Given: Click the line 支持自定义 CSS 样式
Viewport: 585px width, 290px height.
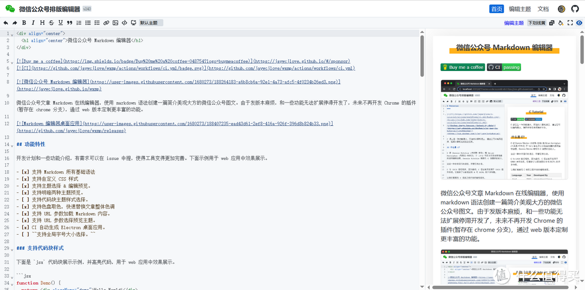Looking at the screenshot, I should [47, 179].
